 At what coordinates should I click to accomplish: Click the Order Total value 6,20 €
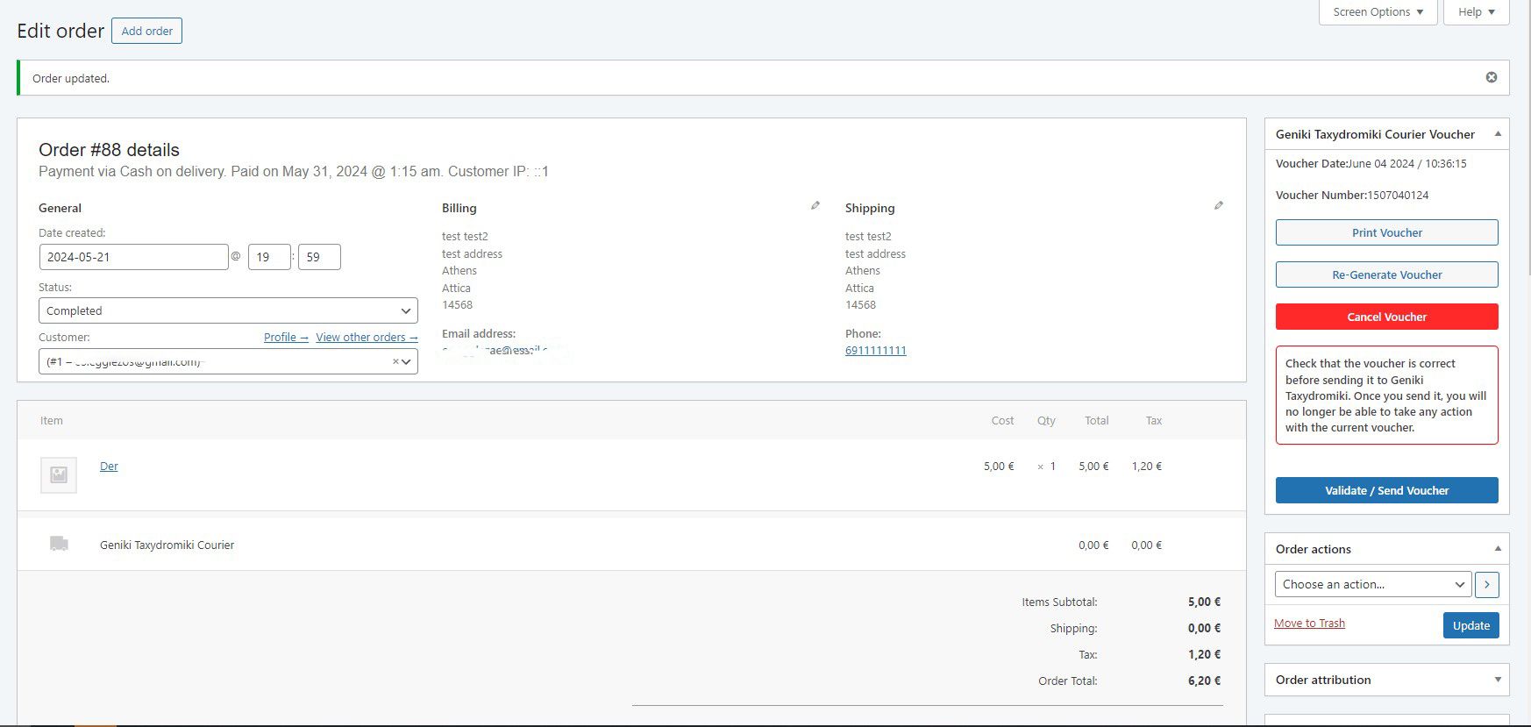[1204, 681]
